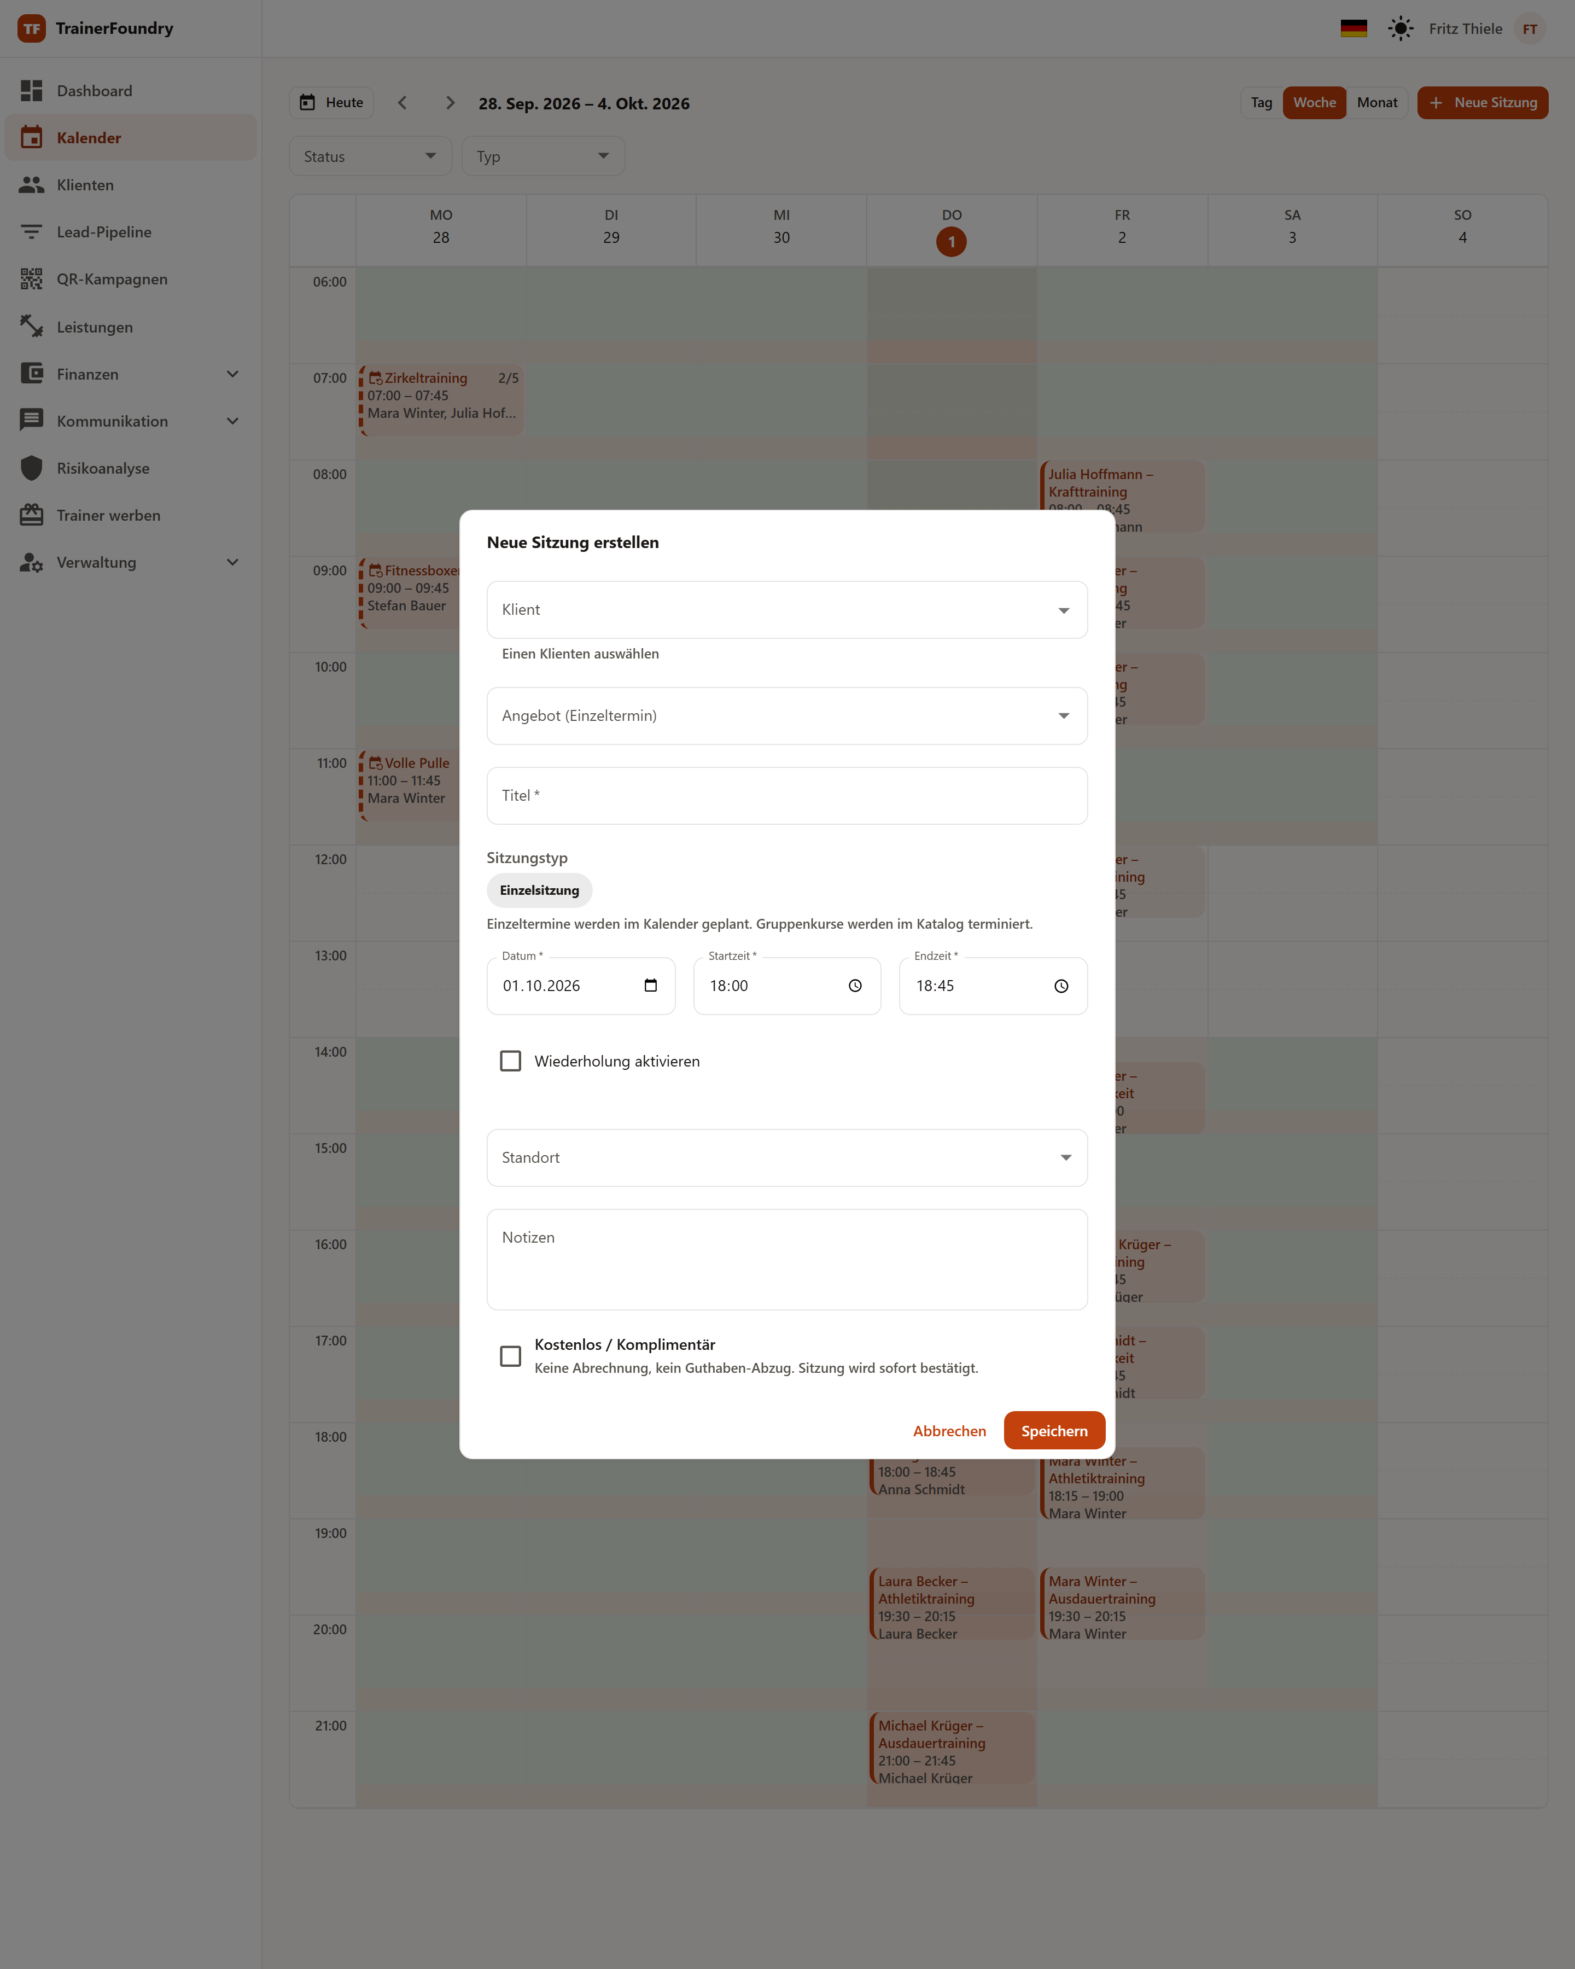Viewport: 1575px width, 1969px height.
Task: Enable Wiederholung aktivieren checkbox
Action: 510,1061
